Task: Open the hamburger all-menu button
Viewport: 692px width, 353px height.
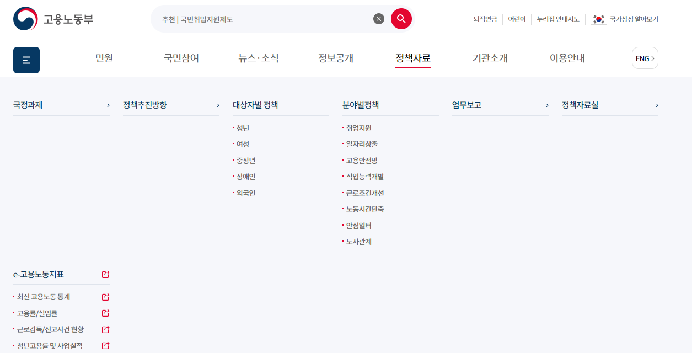Action: [26, 60]
